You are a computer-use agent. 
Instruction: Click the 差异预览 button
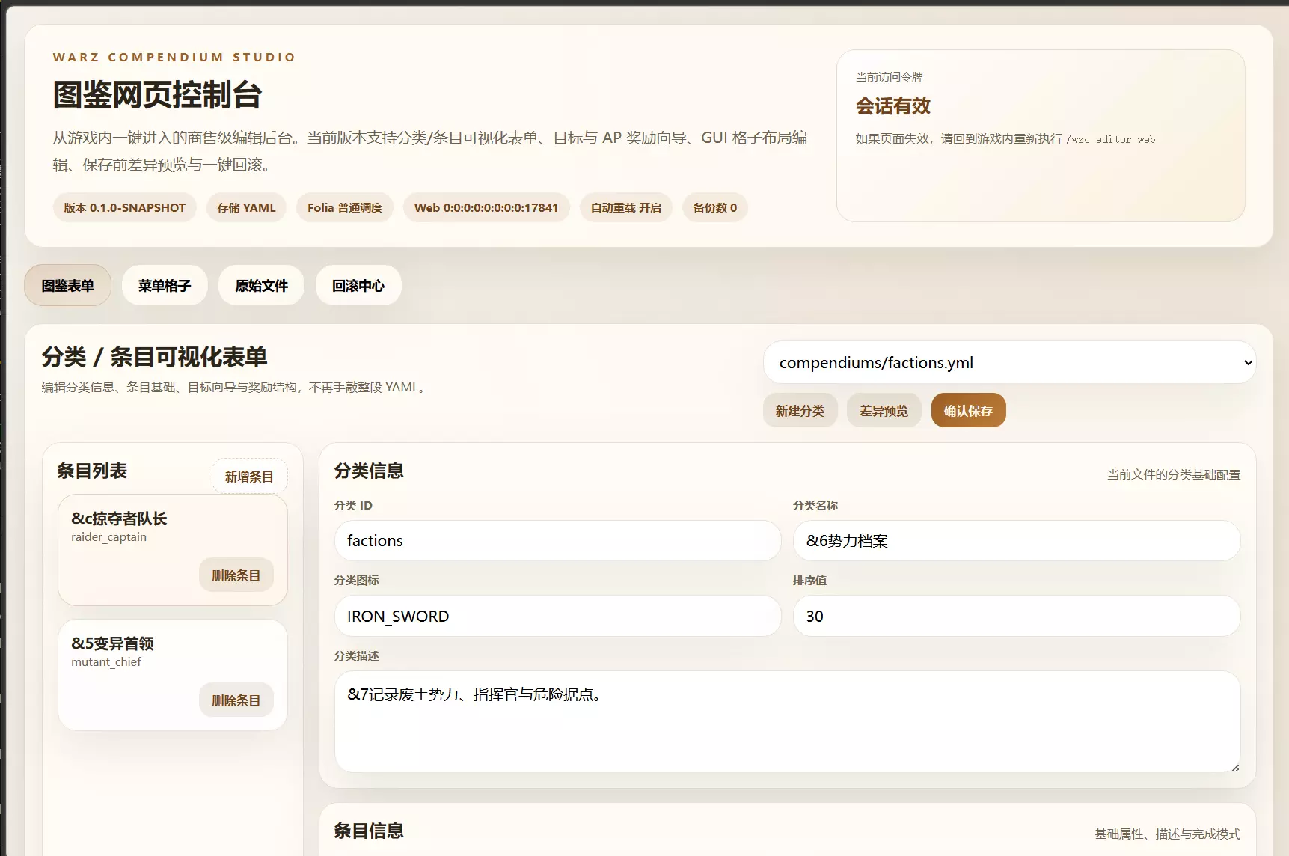[884, 410]
